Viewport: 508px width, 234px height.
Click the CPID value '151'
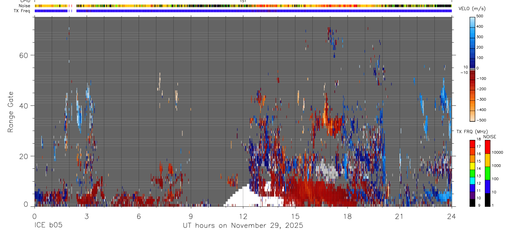click(x=243, y=2)
